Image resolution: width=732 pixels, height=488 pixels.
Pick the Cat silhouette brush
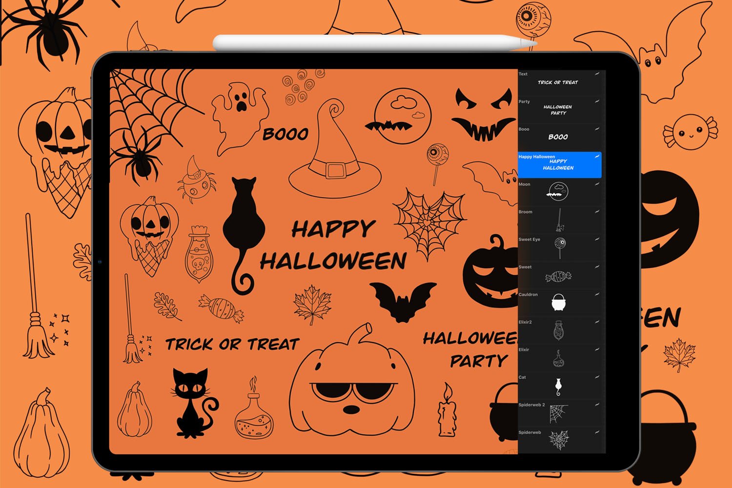(x=559, y=384)
